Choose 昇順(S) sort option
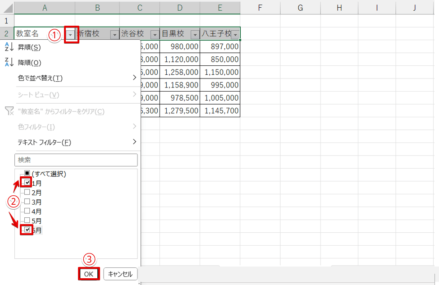This screenshot has height=285, width=439. coord(29,47)
